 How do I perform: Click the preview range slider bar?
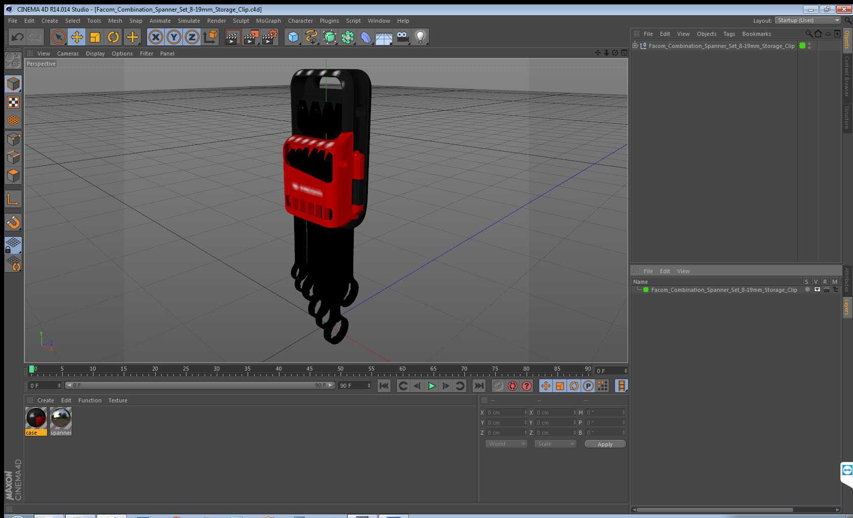pos(200,385)
